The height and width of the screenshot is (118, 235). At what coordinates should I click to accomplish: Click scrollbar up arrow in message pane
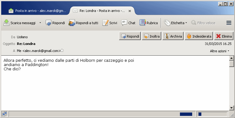(x=231, y=58)
